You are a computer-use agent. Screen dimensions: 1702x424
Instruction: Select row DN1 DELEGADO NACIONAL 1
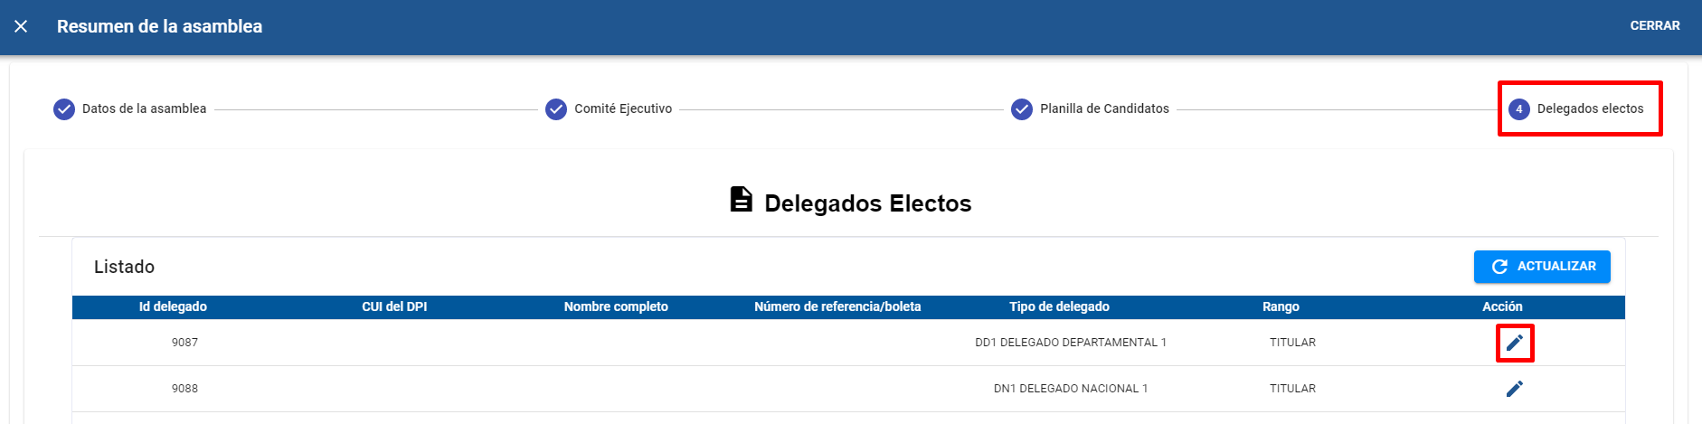848,389
